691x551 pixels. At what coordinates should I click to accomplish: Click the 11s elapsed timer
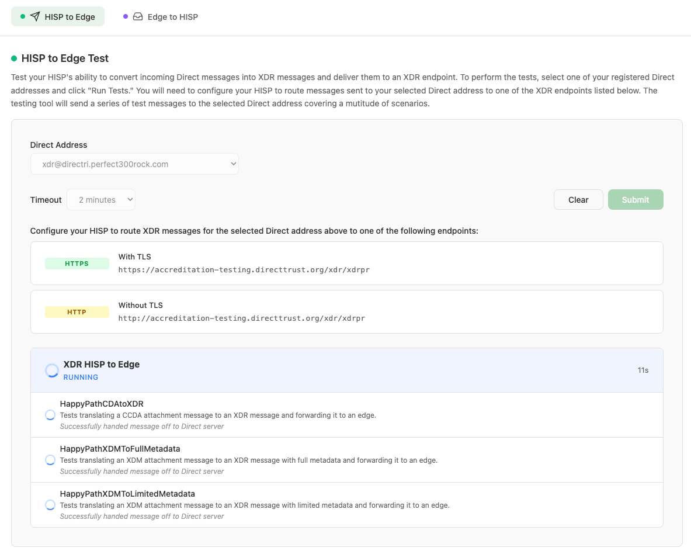[x=643, y=370]
